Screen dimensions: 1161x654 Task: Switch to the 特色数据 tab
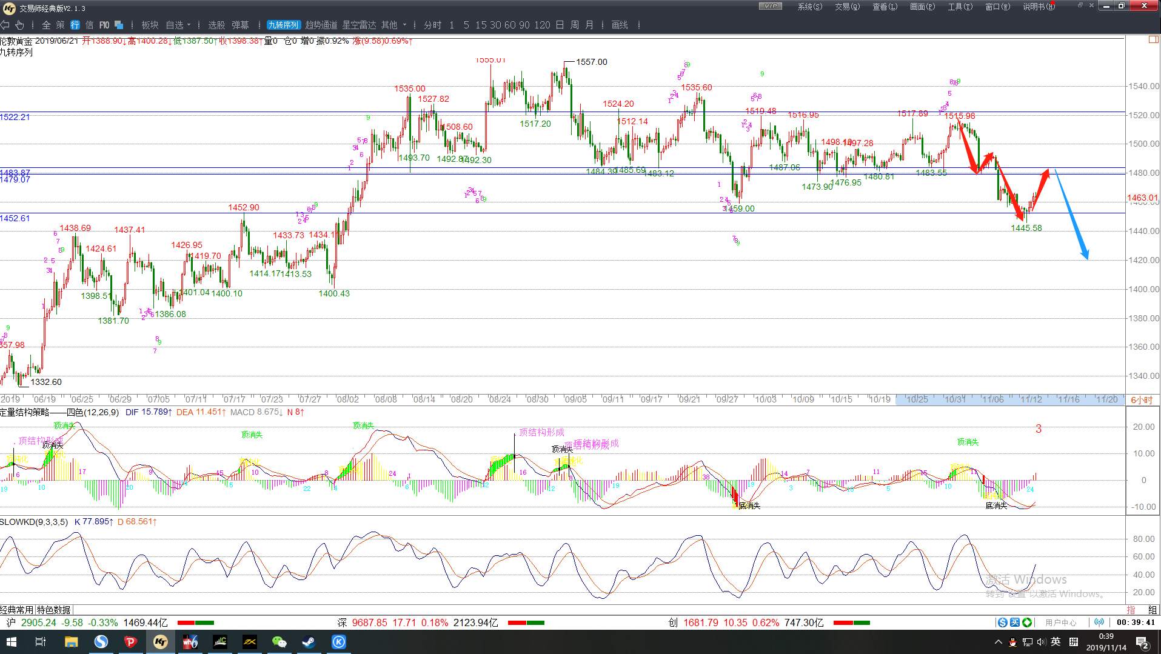coord(53,610)
